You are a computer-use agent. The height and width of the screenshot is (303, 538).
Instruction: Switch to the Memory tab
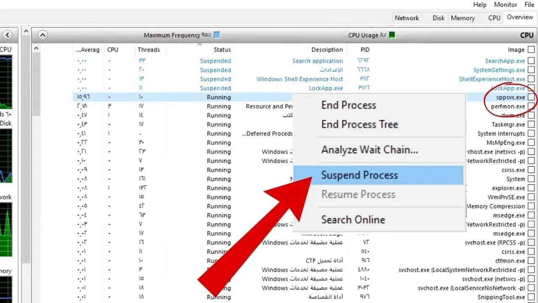coord(462,18)
